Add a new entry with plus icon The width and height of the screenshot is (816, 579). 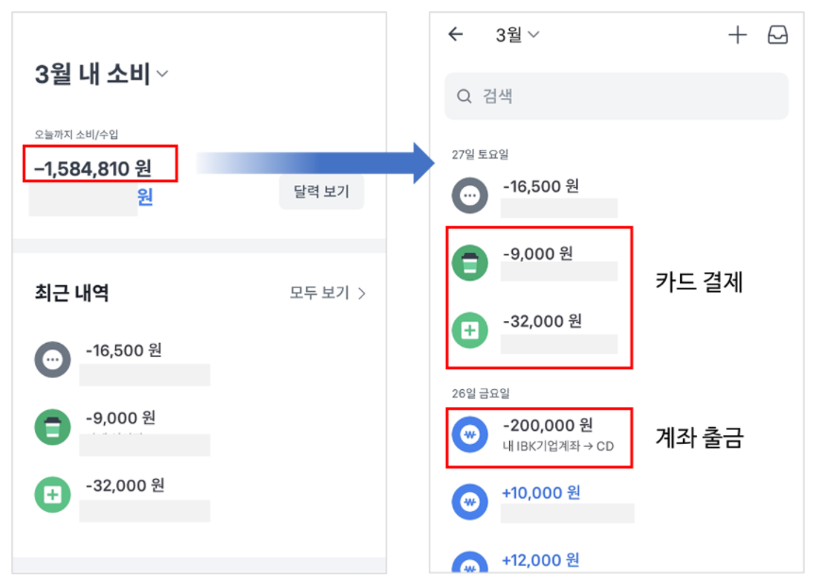coord(737,35)
